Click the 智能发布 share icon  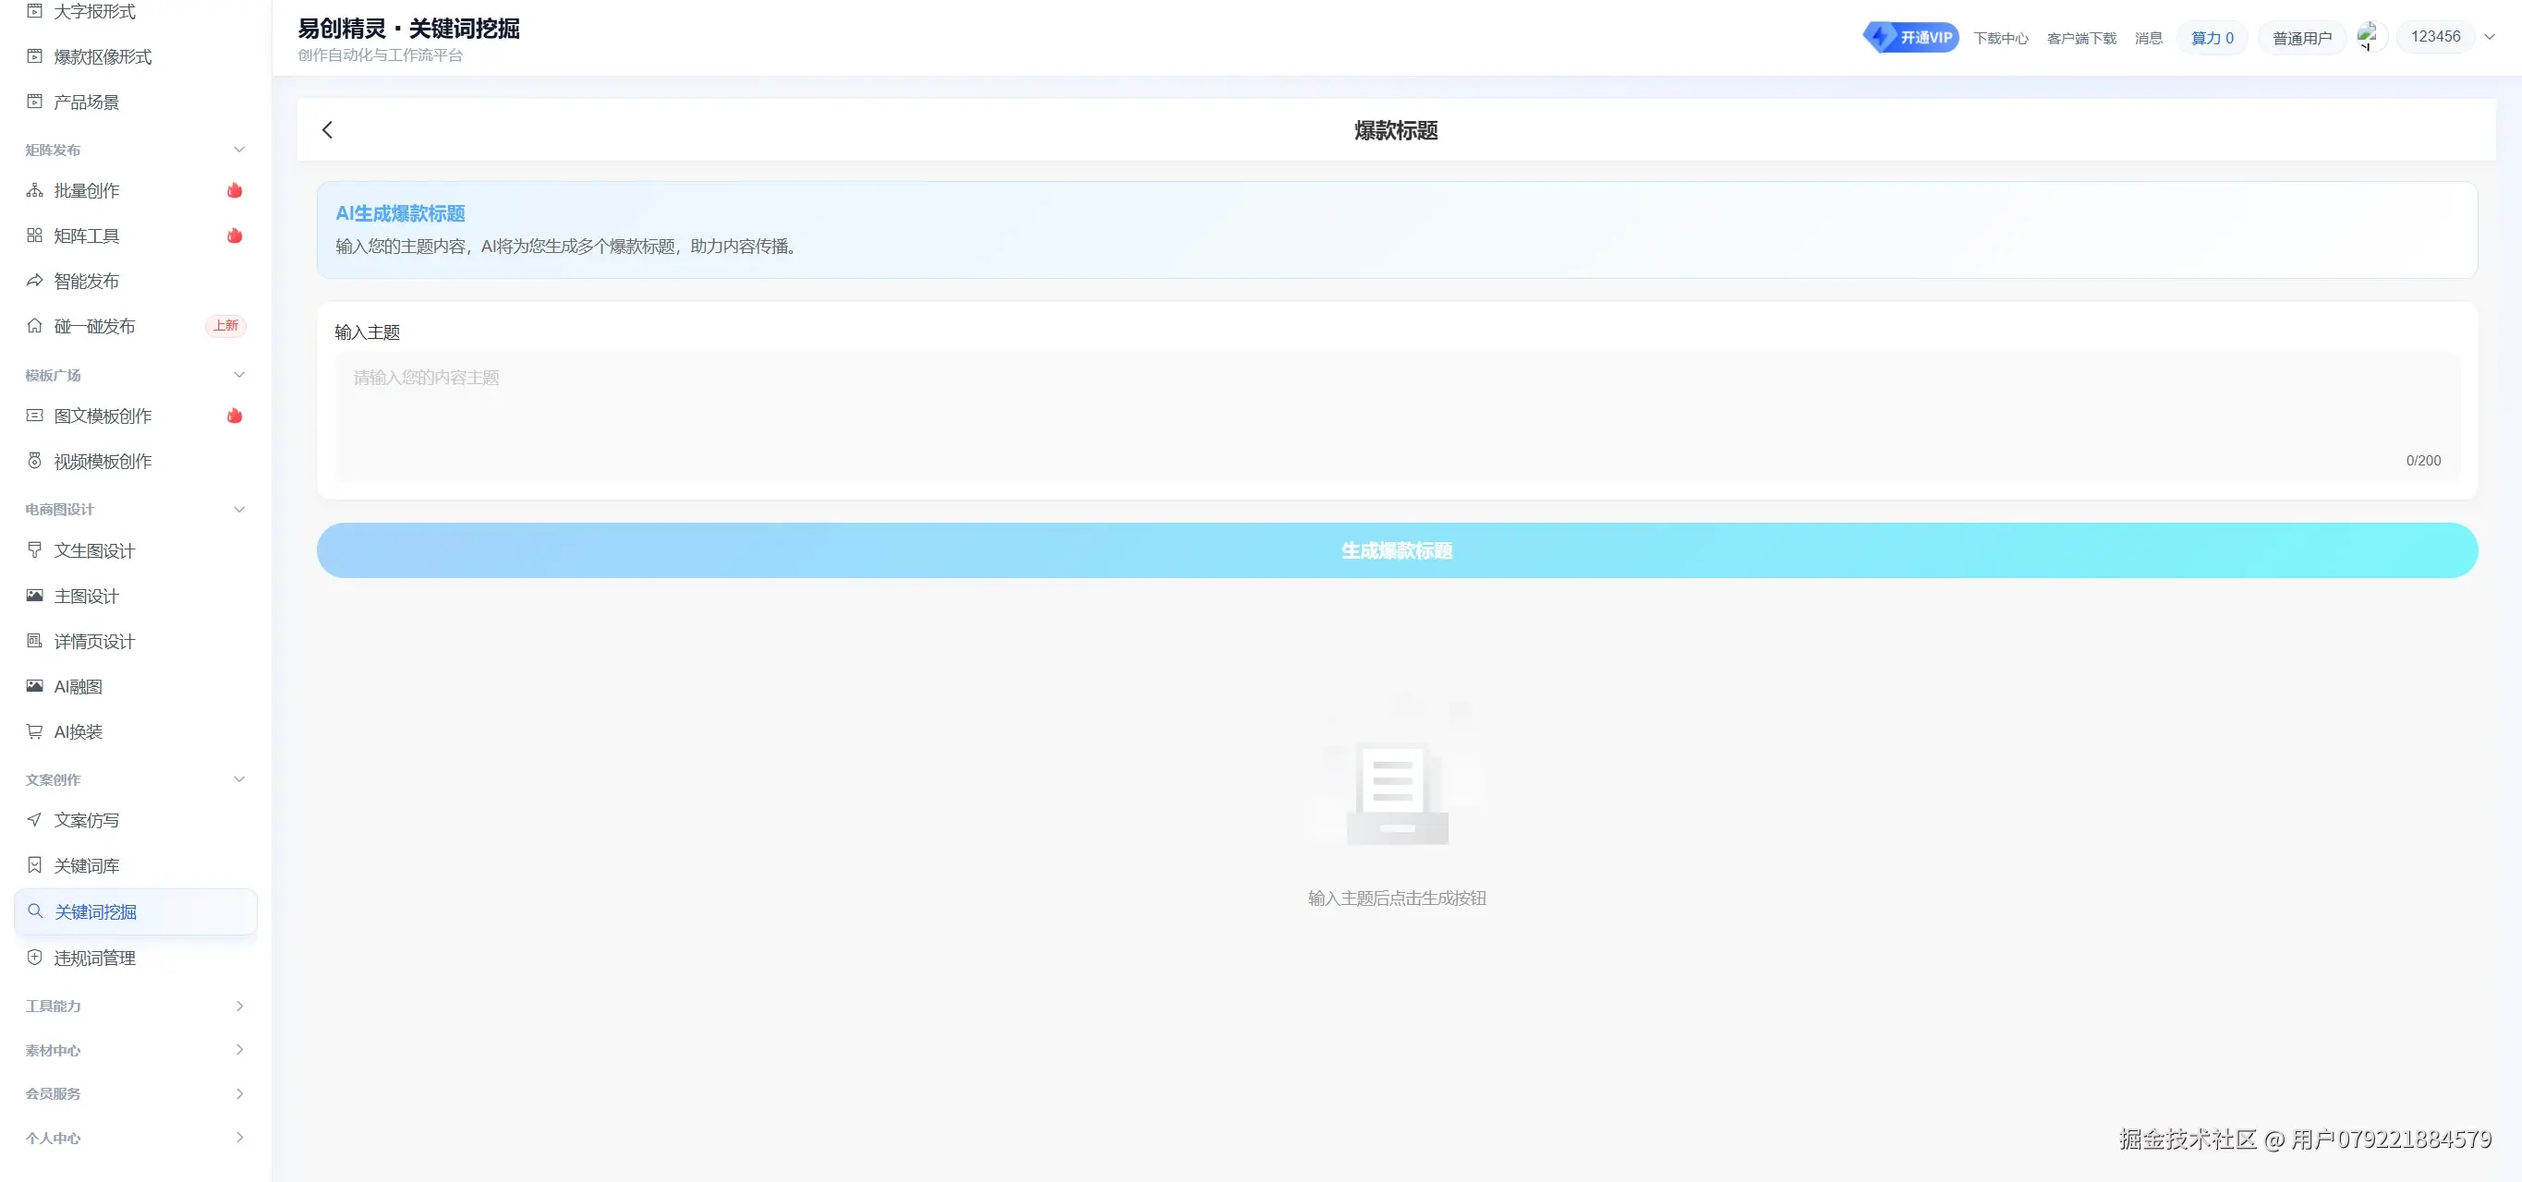(34, 281)
